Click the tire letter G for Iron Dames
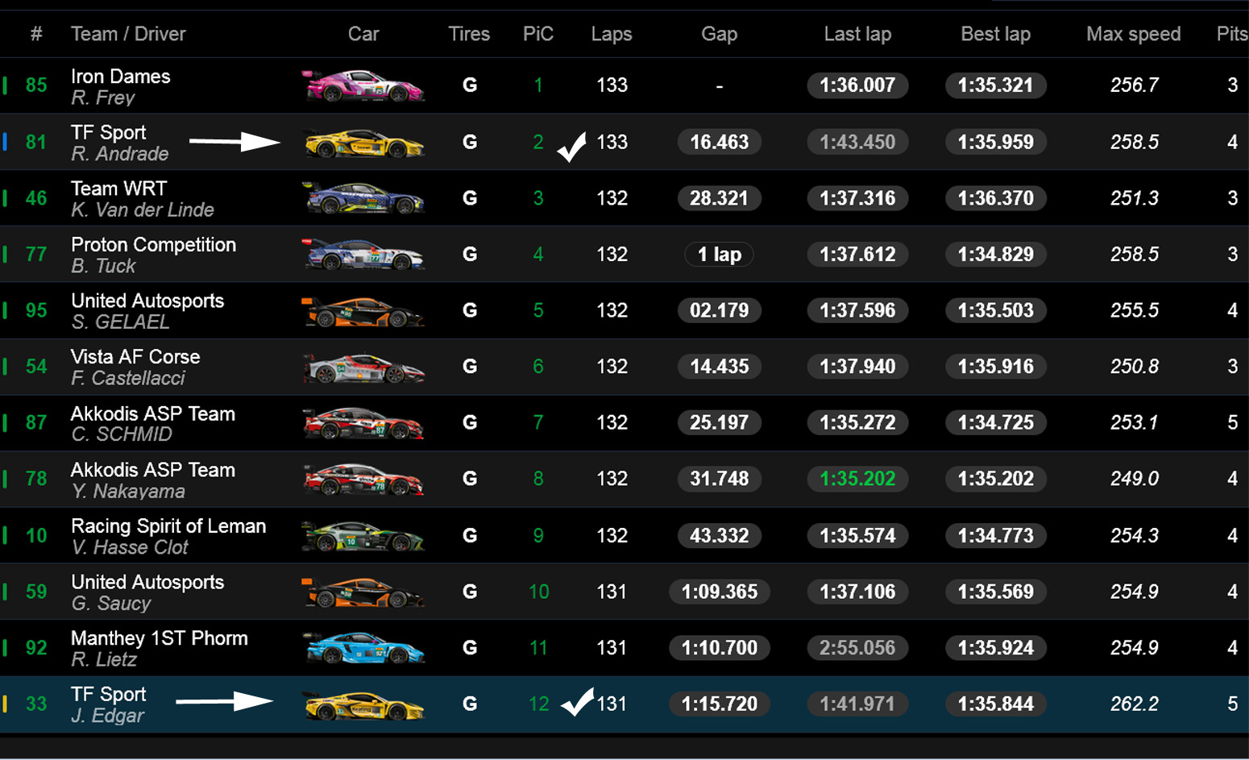The height and width of the screenshot is (760, 1249). [470, 85]
